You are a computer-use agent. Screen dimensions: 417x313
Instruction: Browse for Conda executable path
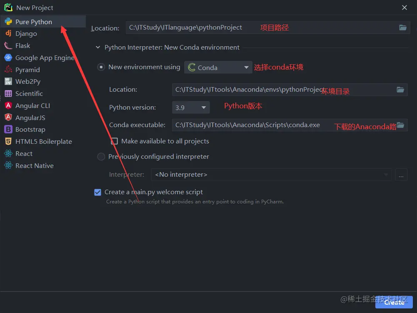point(400,125)
